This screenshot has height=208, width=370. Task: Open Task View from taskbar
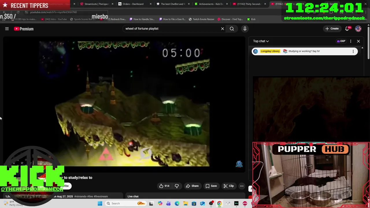151,203
